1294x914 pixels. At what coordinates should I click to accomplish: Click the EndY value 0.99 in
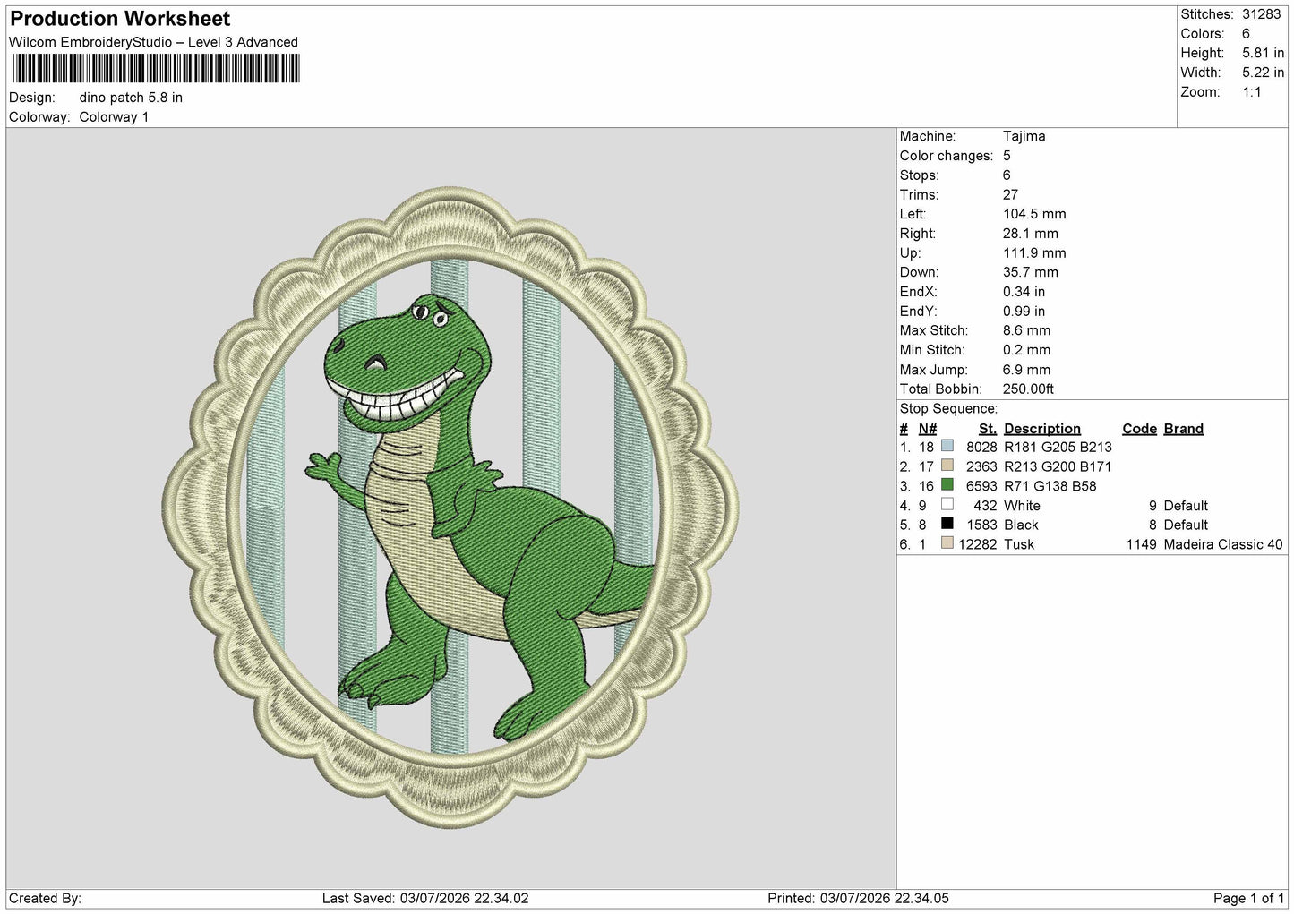tap(1024, 312)
